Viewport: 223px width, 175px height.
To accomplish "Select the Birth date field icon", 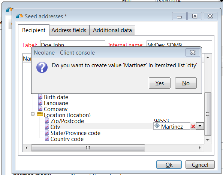I will (40, 96).
